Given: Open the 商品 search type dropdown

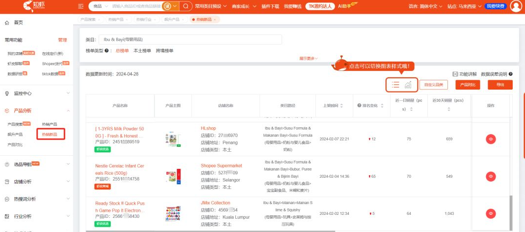Looking at the screenshot, I should tap(101, 6).
